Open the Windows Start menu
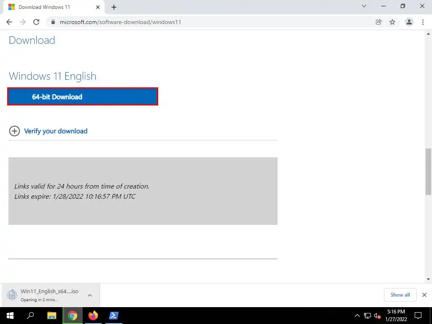The height and width of the screenshot is (324, 432). tap(10, 316)
